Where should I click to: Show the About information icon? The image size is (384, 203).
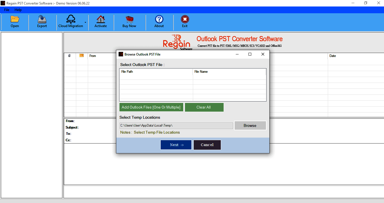159,22
